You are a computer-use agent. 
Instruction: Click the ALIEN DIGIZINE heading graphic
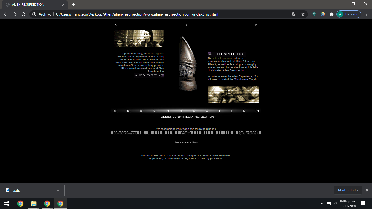(150, 75)
